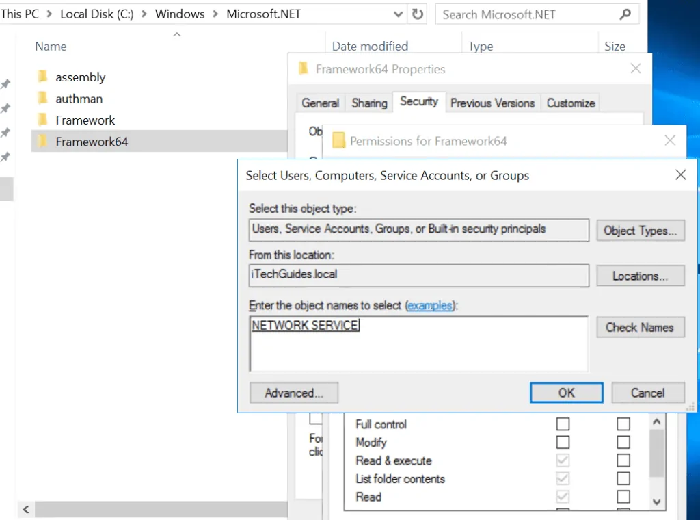Click the Check Names button
Viewport: 700px width, 520px height.
coord(640,327)
